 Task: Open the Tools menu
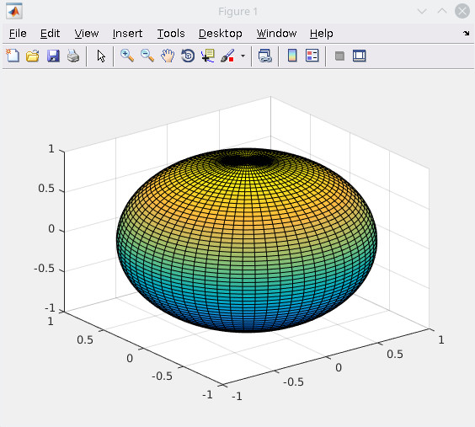(171, 34)
